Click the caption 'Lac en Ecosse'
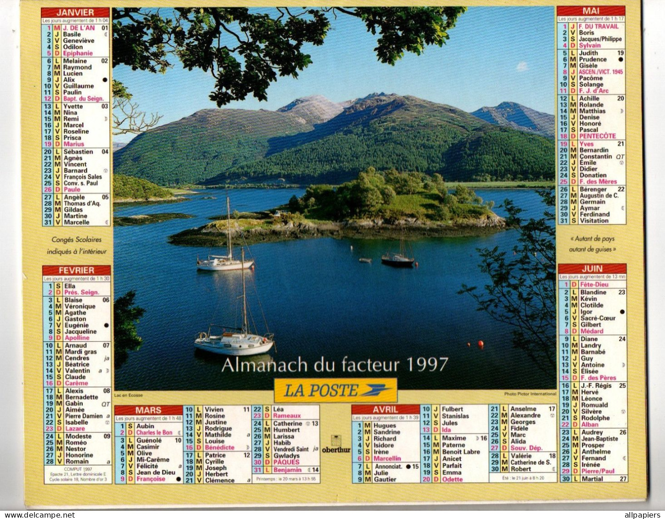Image resolution: width=665 pixels, height=519 pixels. click(x=129, y=395)
